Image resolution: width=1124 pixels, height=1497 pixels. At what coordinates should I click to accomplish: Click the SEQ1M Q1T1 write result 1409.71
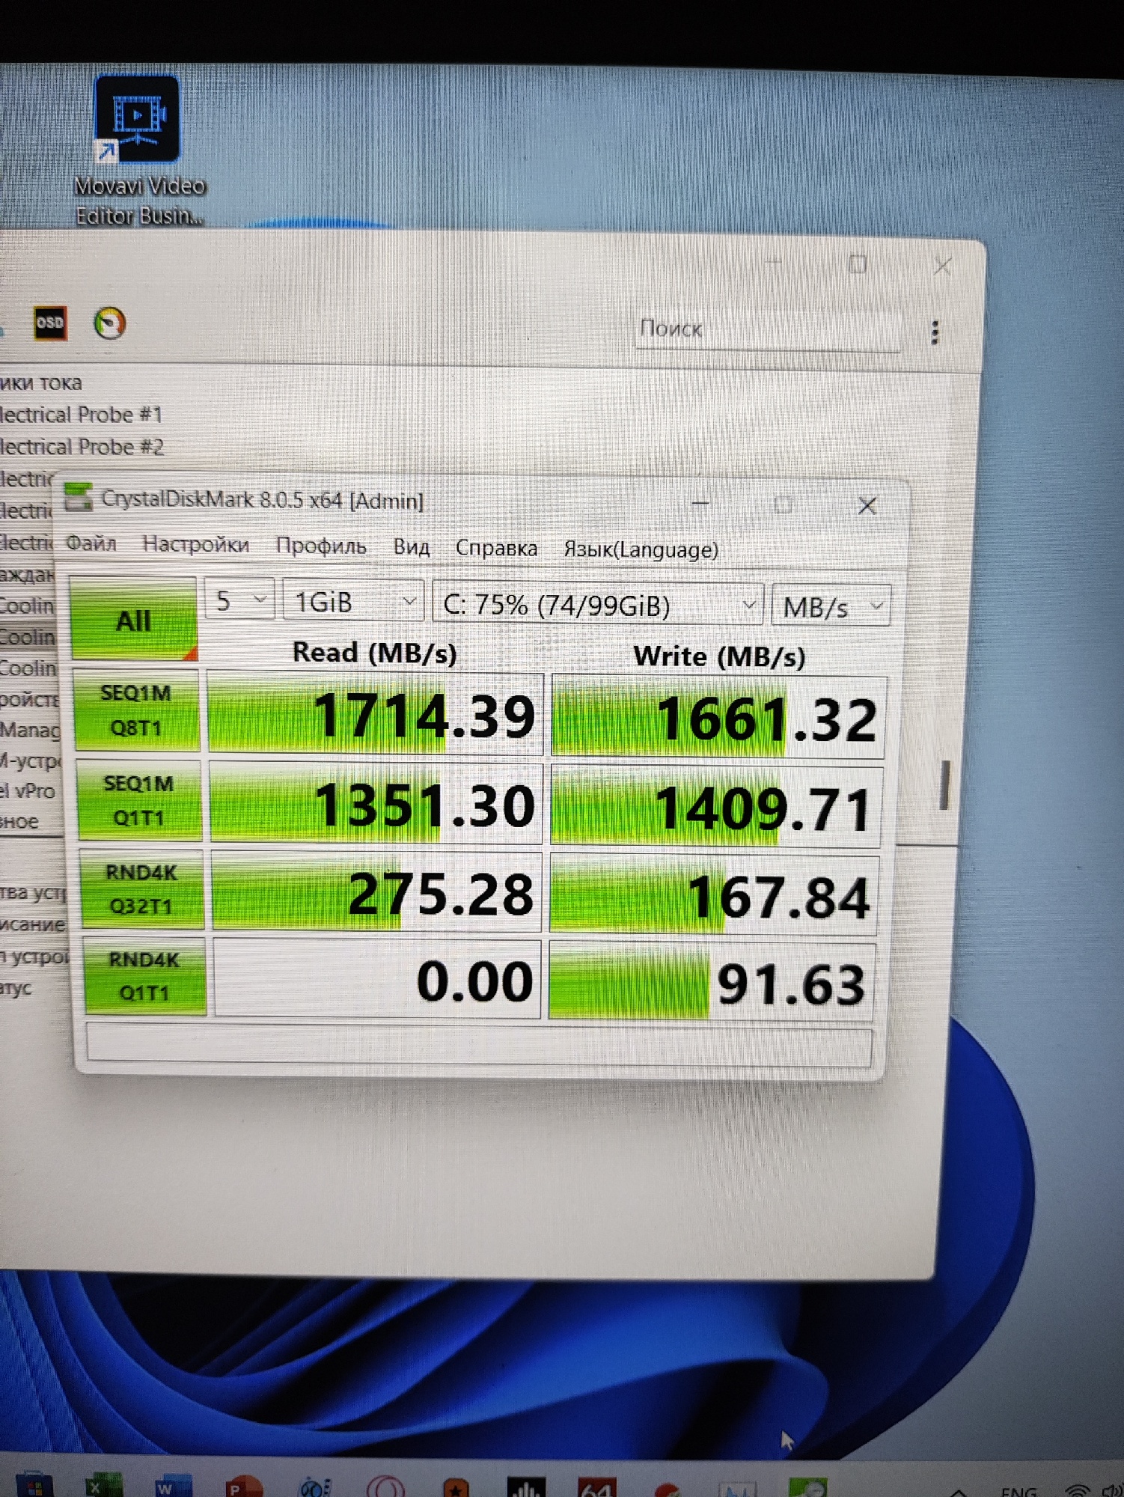[x=716, y=807]
